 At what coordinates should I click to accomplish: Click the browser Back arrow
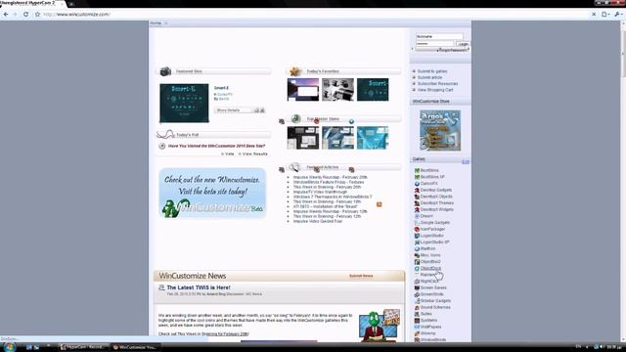[6, 14]
